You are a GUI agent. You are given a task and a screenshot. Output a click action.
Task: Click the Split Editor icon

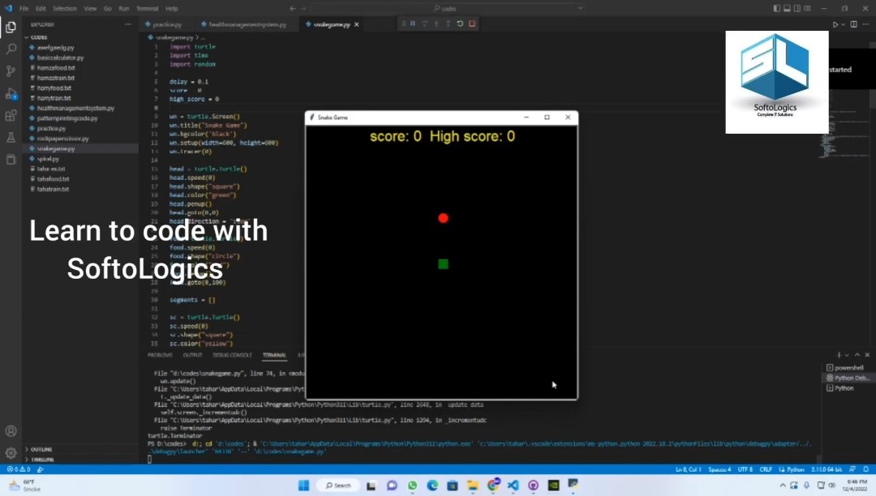point(853,24)
